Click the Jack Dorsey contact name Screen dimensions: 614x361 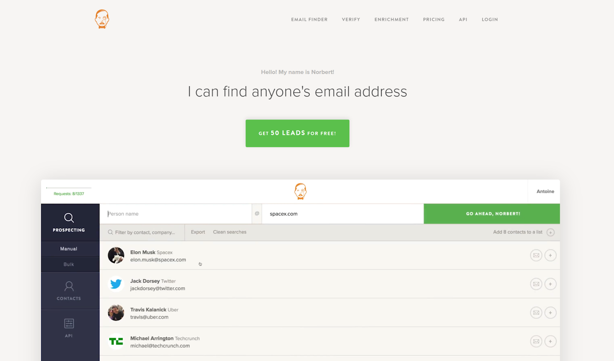pos(145,281)
